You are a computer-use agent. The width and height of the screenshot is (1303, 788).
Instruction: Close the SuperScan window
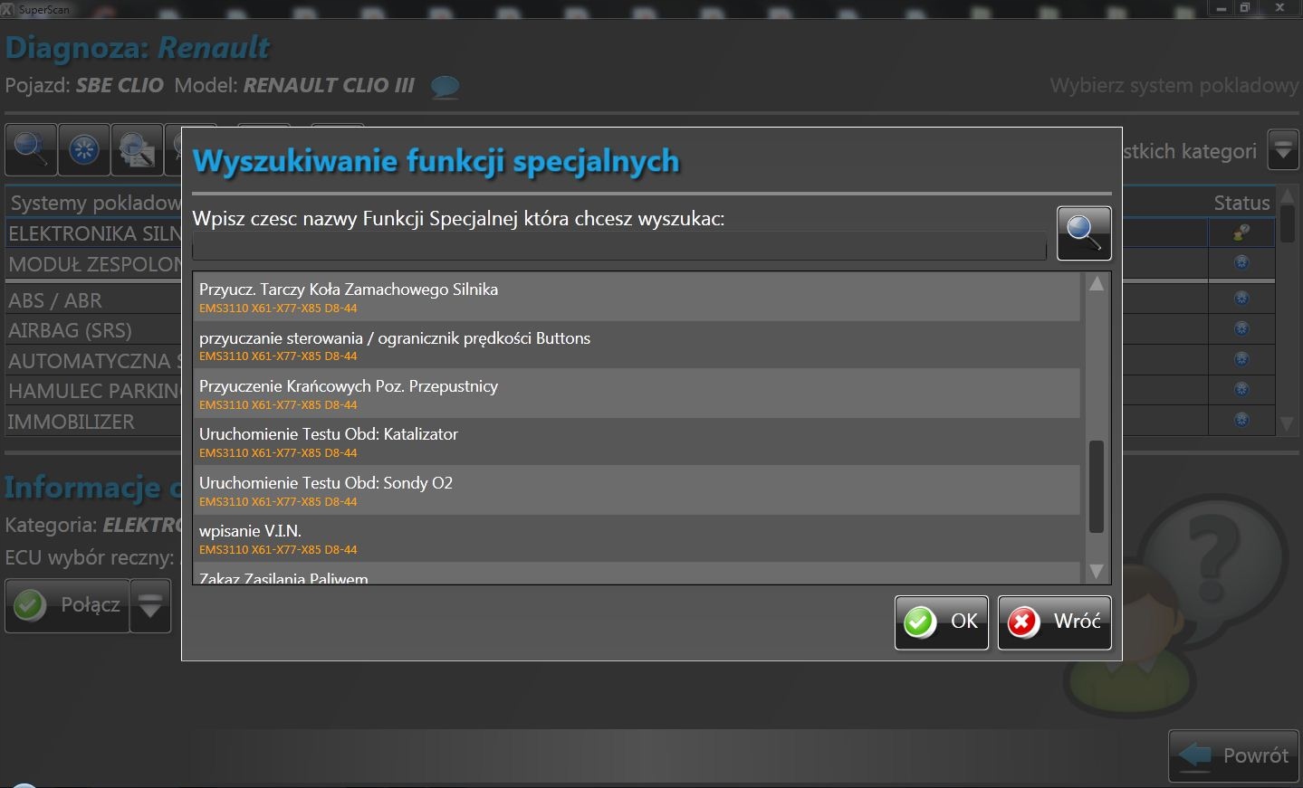pos(1279,8)
